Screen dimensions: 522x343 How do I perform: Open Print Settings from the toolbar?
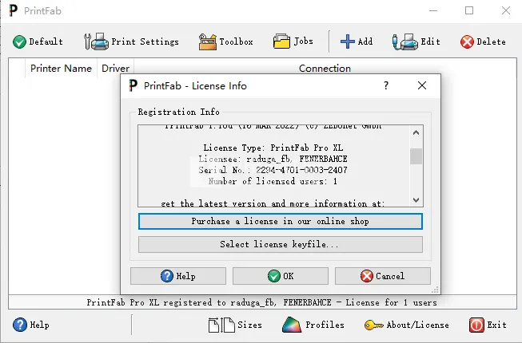131,41
